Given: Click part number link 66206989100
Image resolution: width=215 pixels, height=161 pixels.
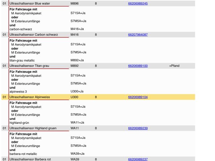Looking at the screenshot, I should point(138,66).
